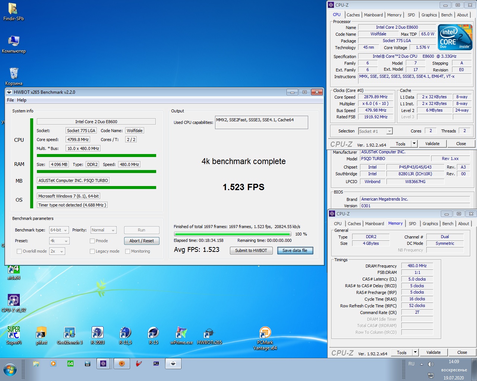Image resolution: width=477 pixels, height=381 pixels.
Task: Launch the SuperPi desktop shortcut
Action: pyautogui.click(x=14, y=335)
